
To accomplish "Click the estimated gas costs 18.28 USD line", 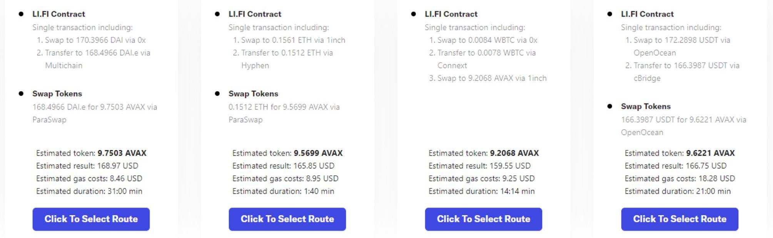I will 680,178.
